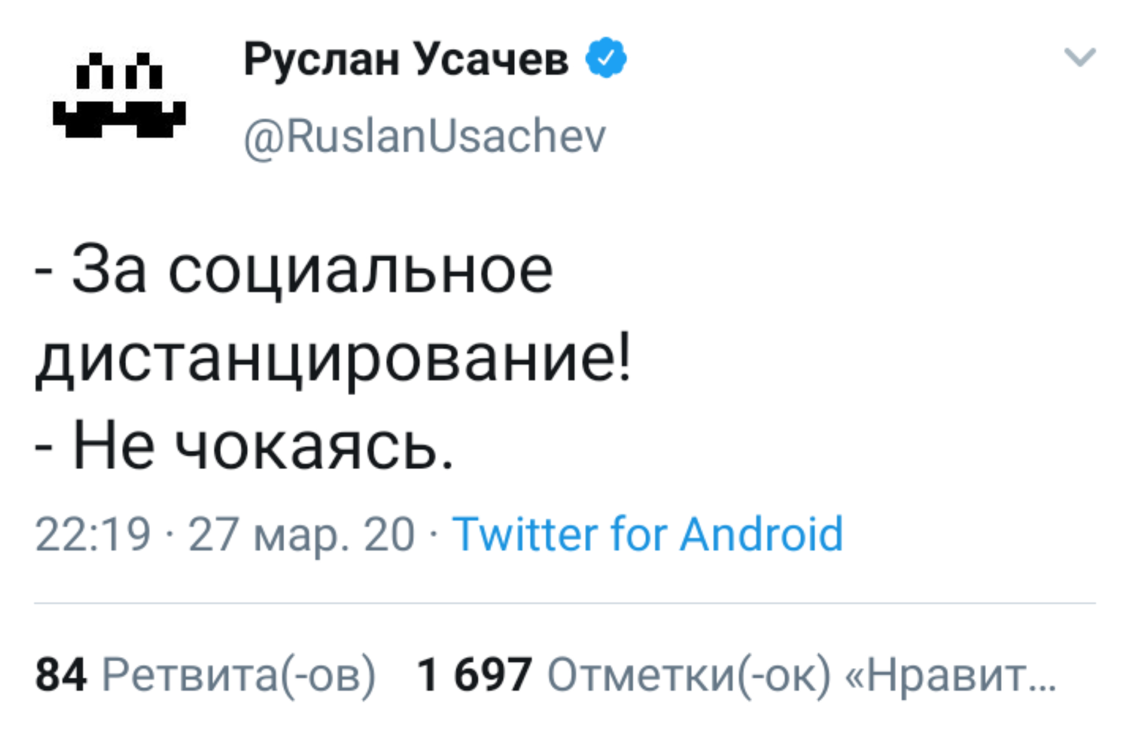Click the pixel eyes on the avatar
The image size is (1130, 734).
(119, 72)
